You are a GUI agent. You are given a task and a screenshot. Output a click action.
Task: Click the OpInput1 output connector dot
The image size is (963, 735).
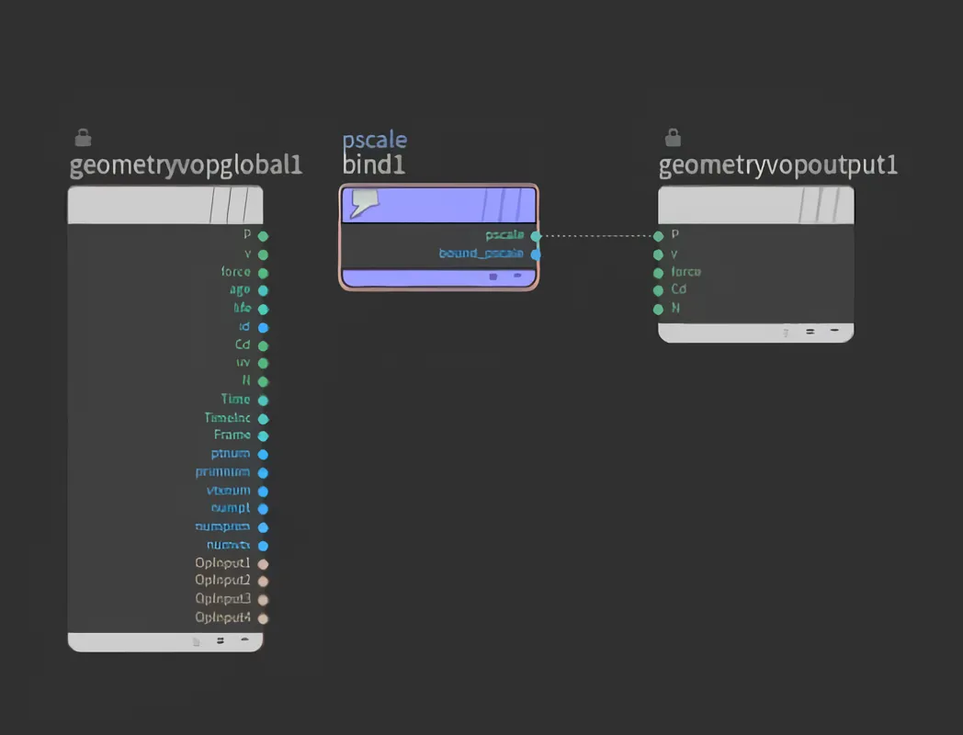[x=263, y=563]
